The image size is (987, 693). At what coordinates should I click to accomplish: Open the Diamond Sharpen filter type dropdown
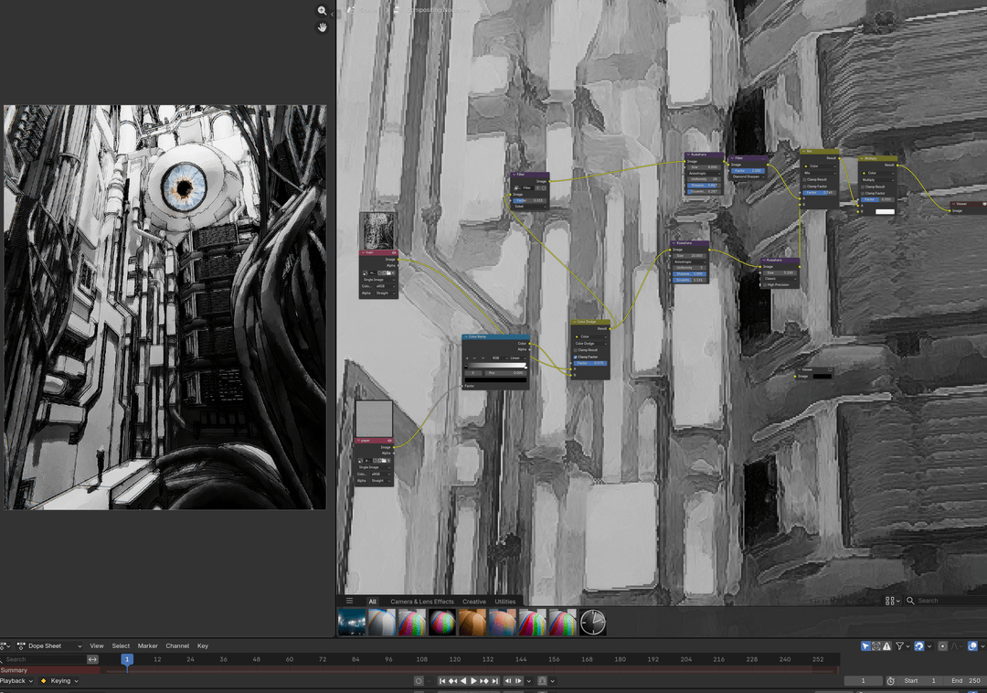(x=747, y=176)
